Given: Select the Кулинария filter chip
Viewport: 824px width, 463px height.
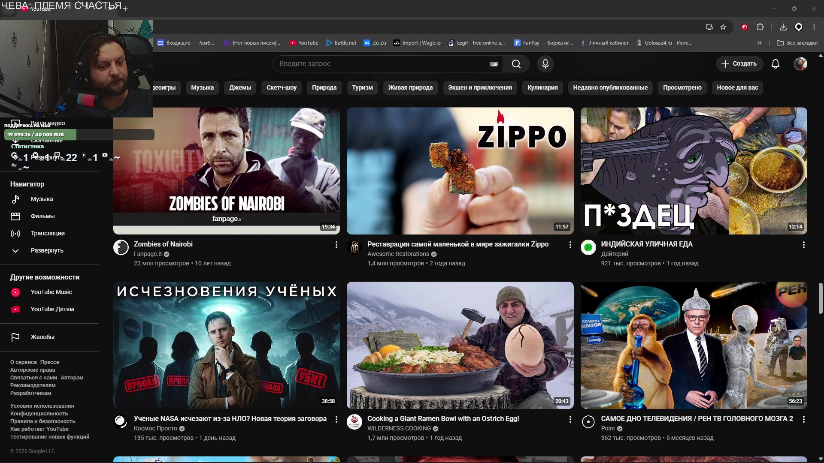Looking at the screenshot, I should 542,87.
